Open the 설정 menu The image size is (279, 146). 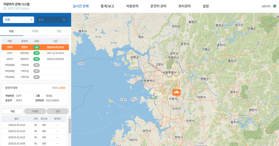206,6
